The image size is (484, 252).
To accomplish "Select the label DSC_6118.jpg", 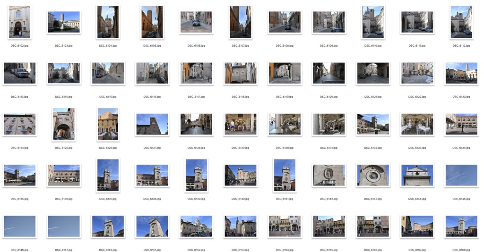I will tap(240, 97).
